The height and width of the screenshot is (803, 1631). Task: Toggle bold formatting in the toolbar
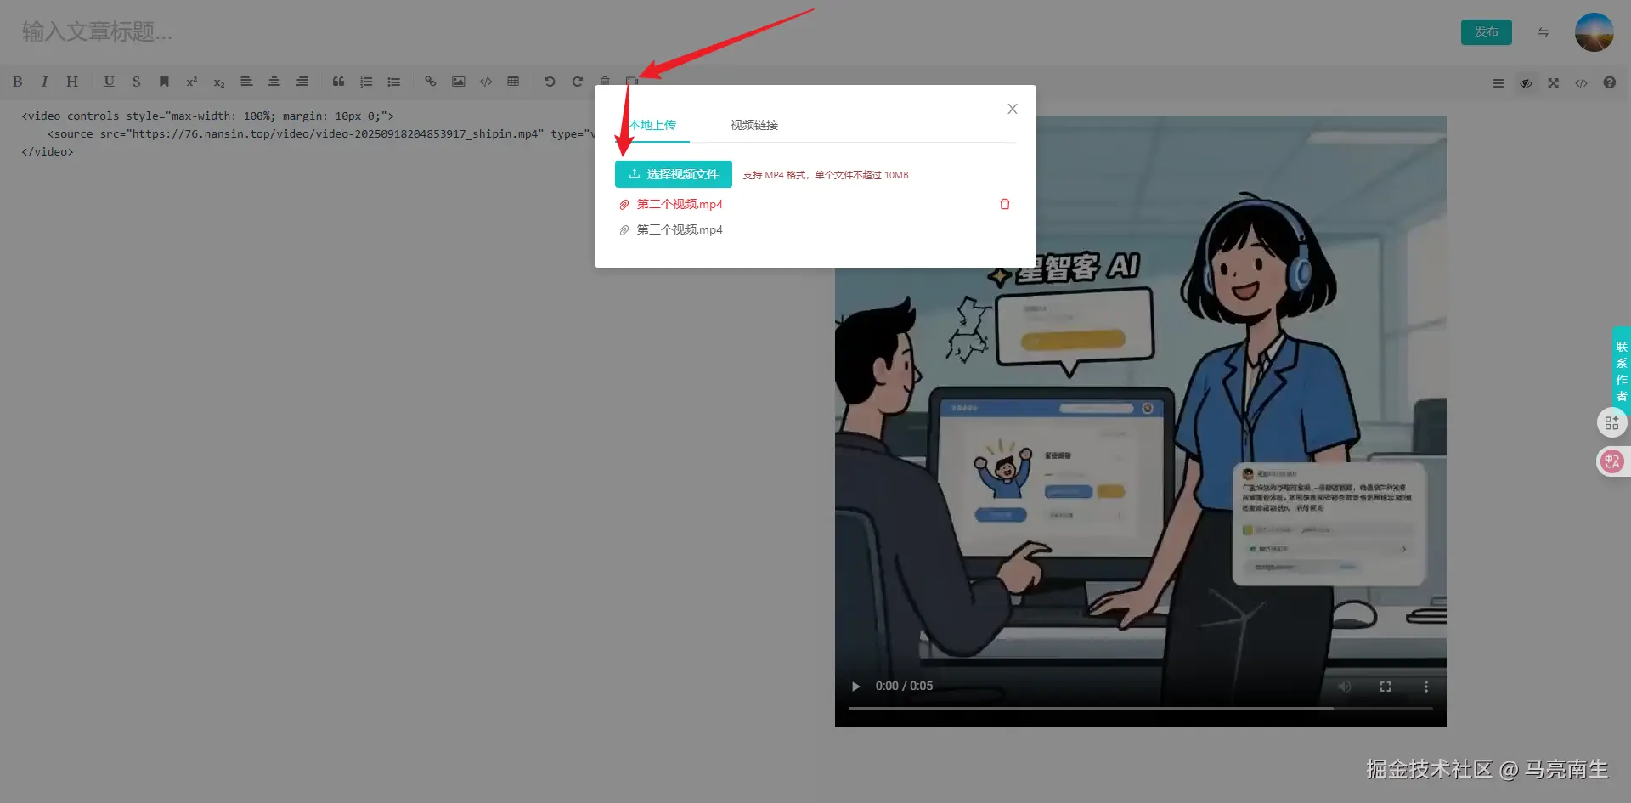coord(17,82)
